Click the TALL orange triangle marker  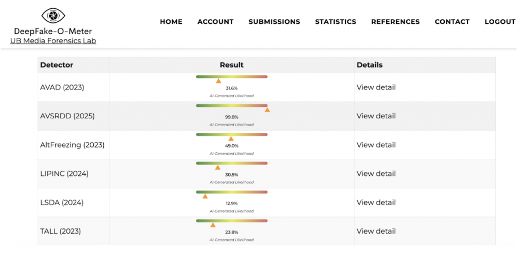[x=213, y=225]
